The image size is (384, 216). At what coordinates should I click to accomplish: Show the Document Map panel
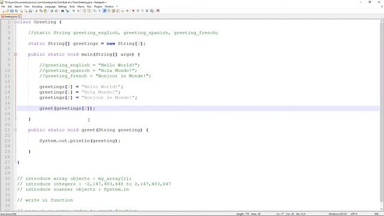pyautogui.click(x=113, y=11)
